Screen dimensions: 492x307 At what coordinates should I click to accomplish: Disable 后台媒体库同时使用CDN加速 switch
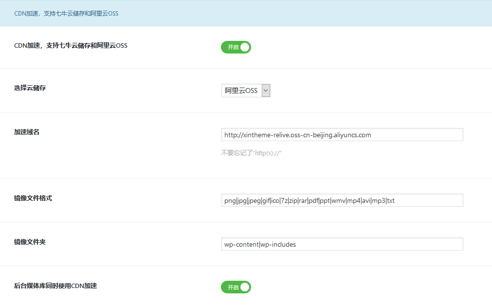(236, 287)
